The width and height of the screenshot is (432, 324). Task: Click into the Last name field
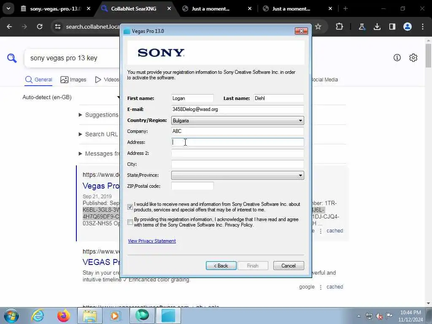(x=278, y=98)
